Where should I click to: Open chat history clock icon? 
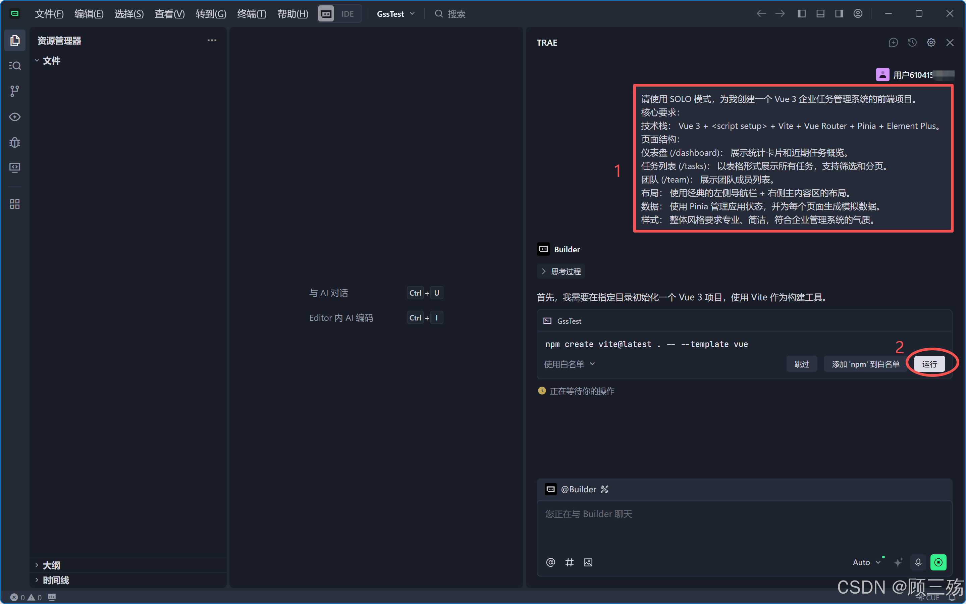[x=912, y=42]
